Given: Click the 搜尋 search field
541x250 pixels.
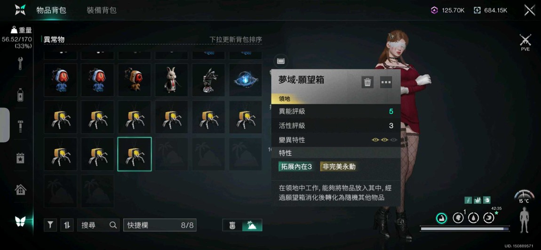Looking at the screenshot, I should (98, 225).
